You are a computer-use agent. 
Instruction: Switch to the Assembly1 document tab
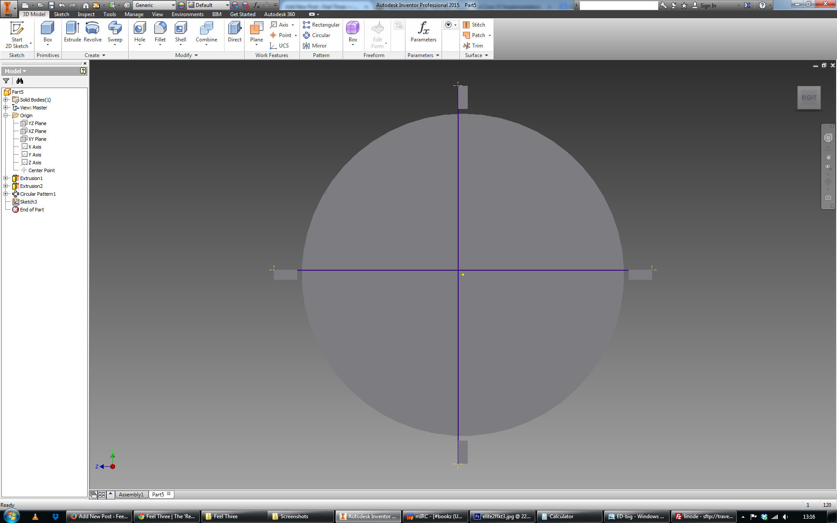tap(131, 495)
